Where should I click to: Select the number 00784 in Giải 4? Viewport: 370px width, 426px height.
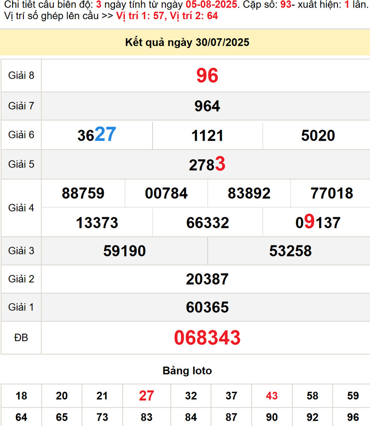coord(166,193)
